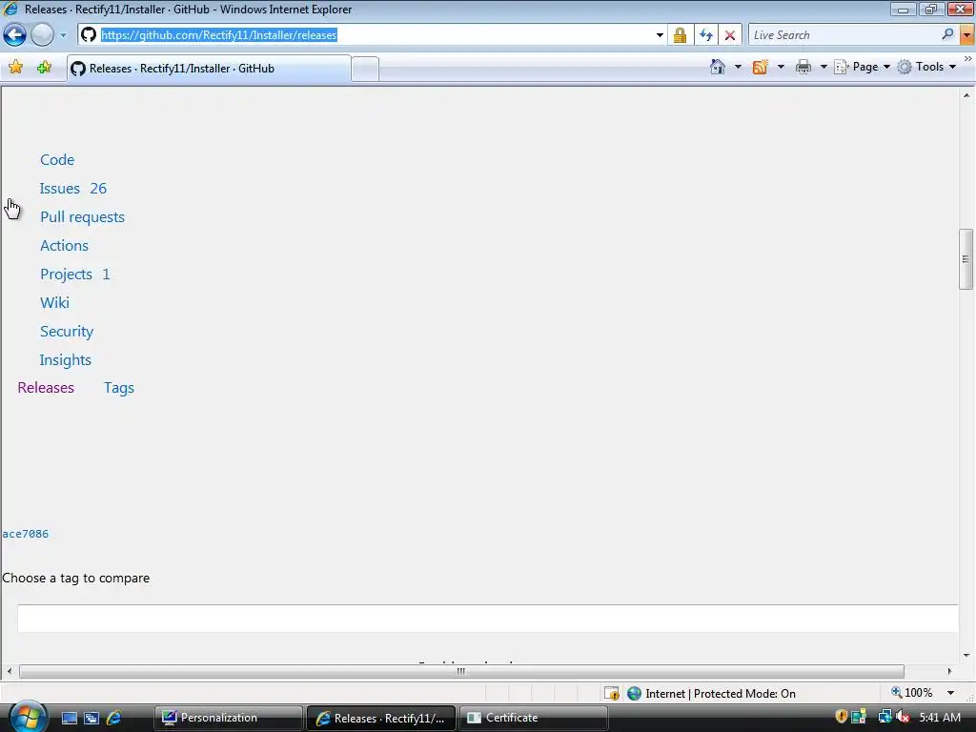Click the Internet zone globe icon
Viewport: 976px width, 732px height.
pyautogui.click(x=634, y=694)
